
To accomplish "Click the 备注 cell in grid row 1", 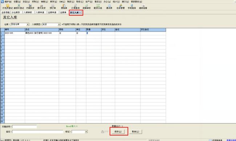I will coord(128,33).
